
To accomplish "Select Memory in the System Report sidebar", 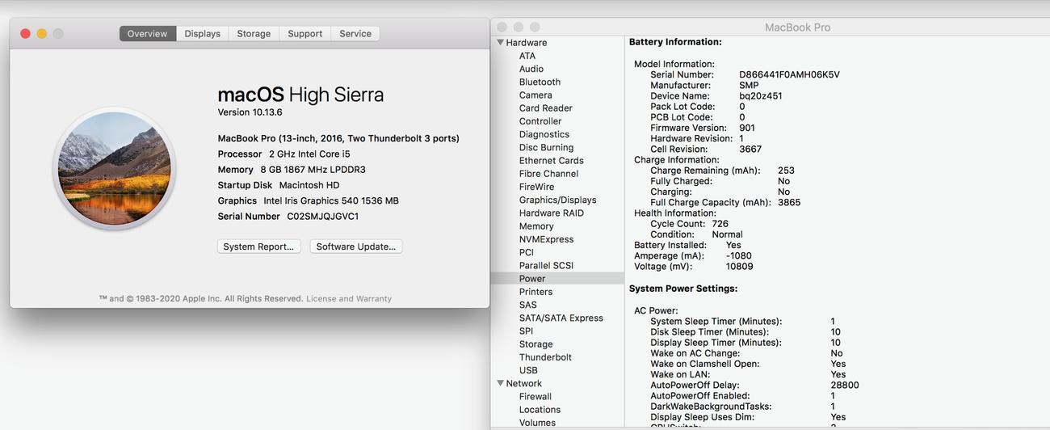I will point(536,226).
